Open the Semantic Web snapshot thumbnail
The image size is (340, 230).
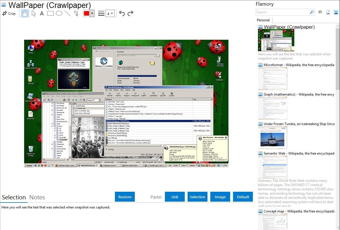(x=272, y=167)
